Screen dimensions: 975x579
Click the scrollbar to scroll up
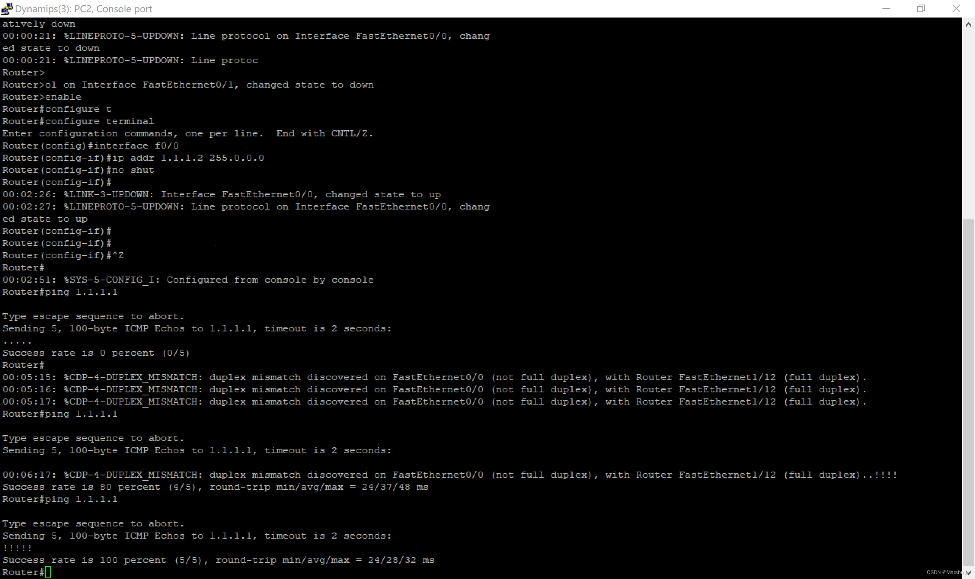[x=969, y=24]
